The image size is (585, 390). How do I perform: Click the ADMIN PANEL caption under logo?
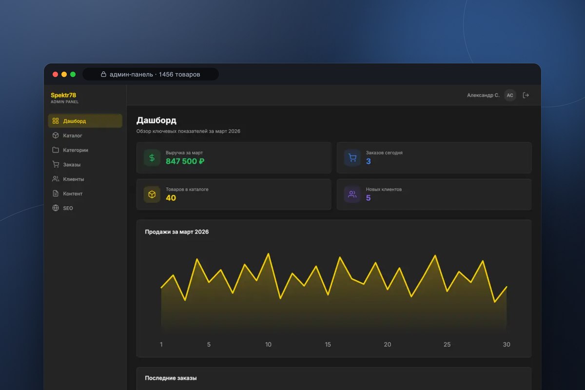(64, 102)
